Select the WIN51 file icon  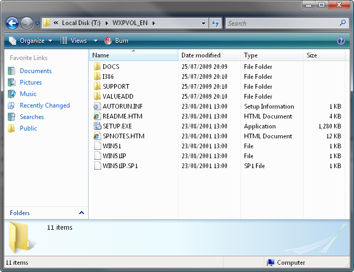click(x=97, y=146)
